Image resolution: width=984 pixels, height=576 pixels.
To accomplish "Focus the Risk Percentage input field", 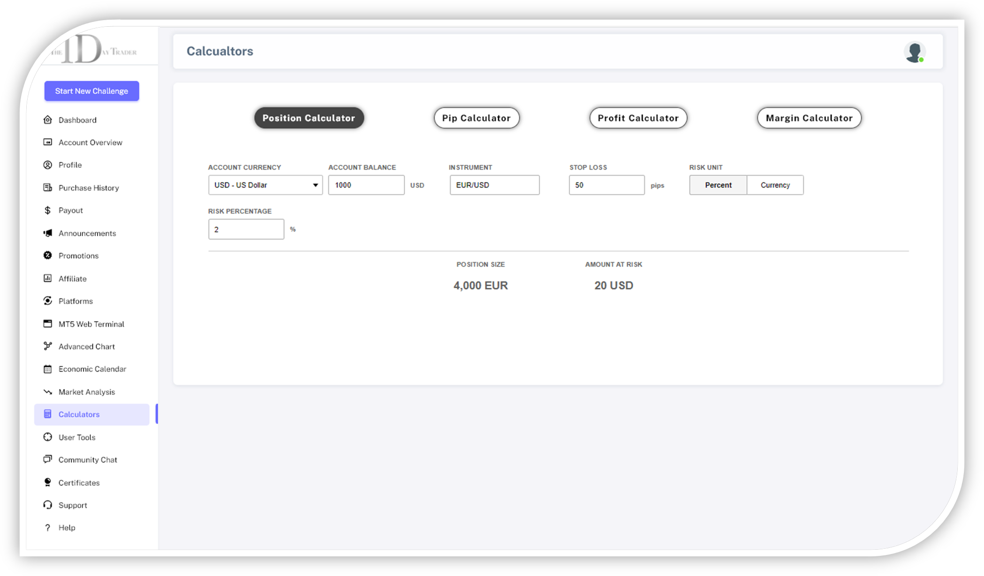I will coord(246,229).
